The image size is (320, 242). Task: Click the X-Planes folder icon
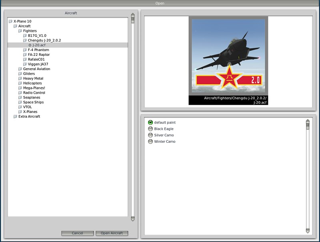[x=20, y=112]
